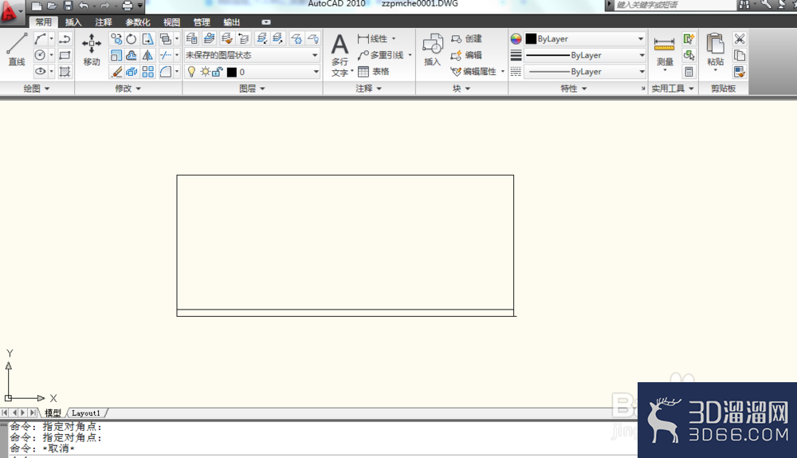This screenshot has width=797, height=458.
Task: Expand the 绘图 panel arrow
Action: click(x=47, y=89)
